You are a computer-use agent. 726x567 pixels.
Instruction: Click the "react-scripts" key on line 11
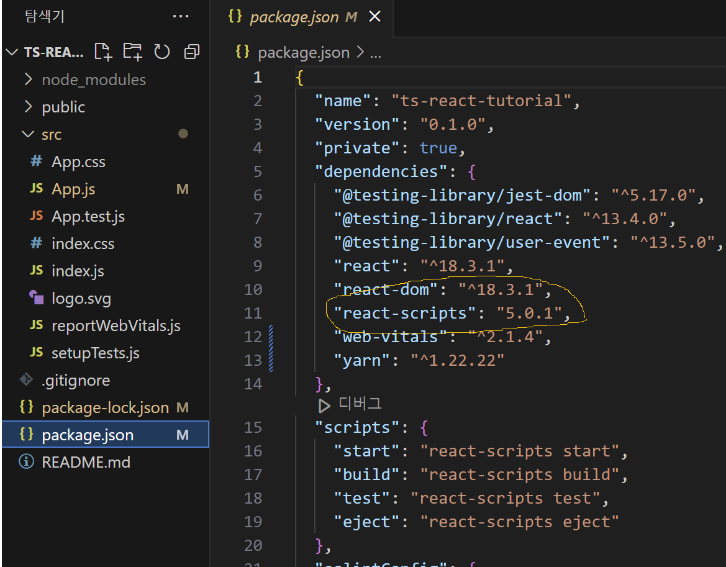(x=404, y=314)
